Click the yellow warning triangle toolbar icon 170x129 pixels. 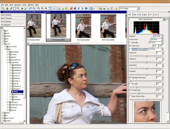116,9
